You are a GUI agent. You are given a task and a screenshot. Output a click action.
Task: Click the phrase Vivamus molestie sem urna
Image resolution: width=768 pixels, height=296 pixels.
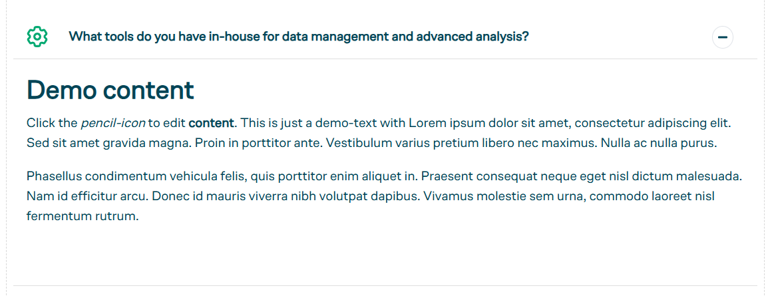coord(505,196)
